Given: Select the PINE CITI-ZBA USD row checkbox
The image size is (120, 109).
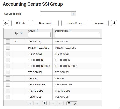Looking at the screenshot, I should (x=8, y=48).
